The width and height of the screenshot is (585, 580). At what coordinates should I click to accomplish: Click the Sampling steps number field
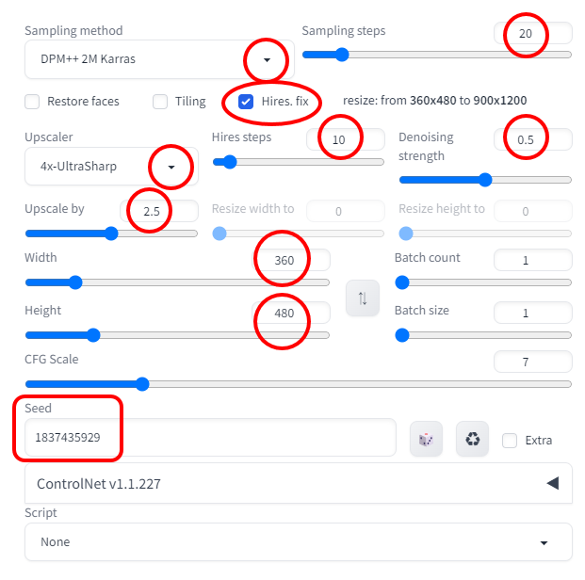[532, 33]
